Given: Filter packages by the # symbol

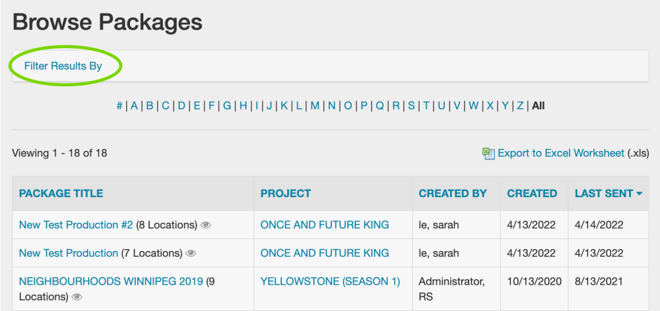Looking at the screenshot, I should (x=119, y=105).
